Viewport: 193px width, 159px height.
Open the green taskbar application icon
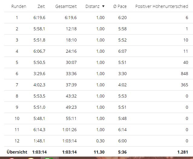point(51,158)
